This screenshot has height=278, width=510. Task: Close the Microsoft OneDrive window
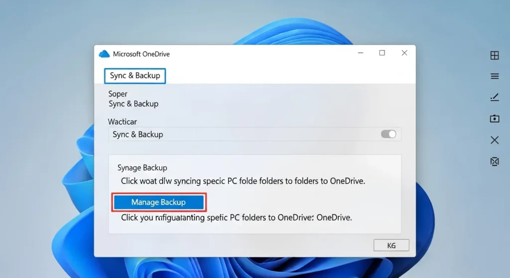click(404, 53)
